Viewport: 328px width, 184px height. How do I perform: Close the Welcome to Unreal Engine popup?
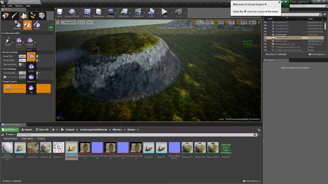coord(279,2)
